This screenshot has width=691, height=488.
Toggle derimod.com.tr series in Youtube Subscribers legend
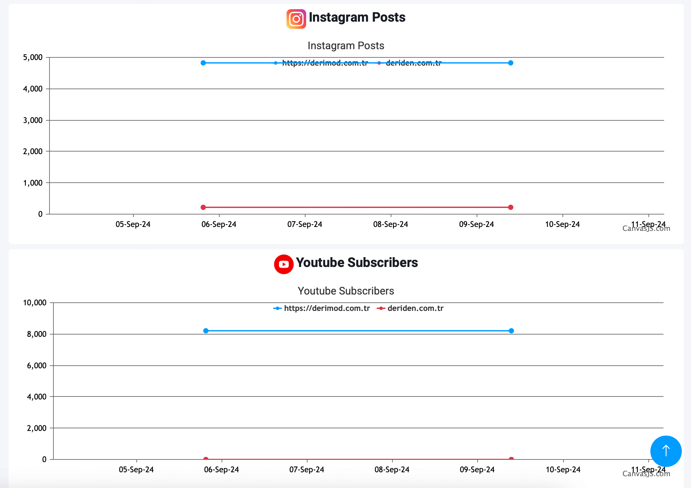[326, 308]
